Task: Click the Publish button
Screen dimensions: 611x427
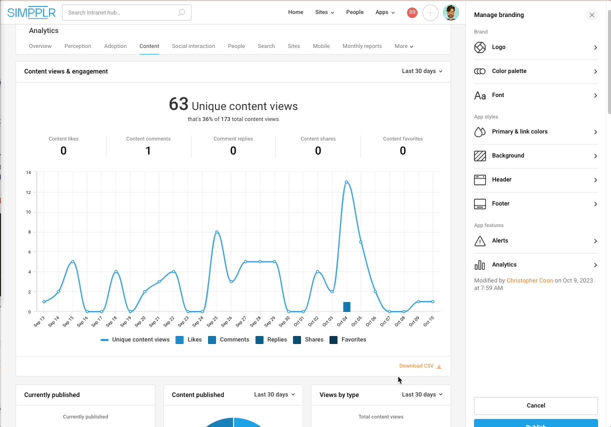Action: (x=536, y=424)
